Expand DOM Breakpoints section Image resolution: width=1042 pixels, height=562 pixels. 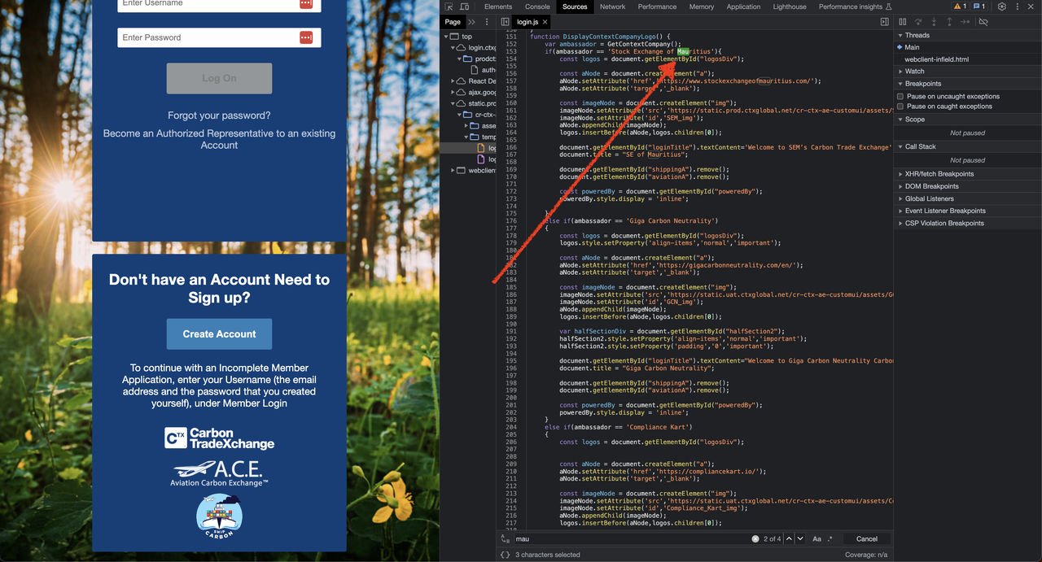click(x=968, y=186)
